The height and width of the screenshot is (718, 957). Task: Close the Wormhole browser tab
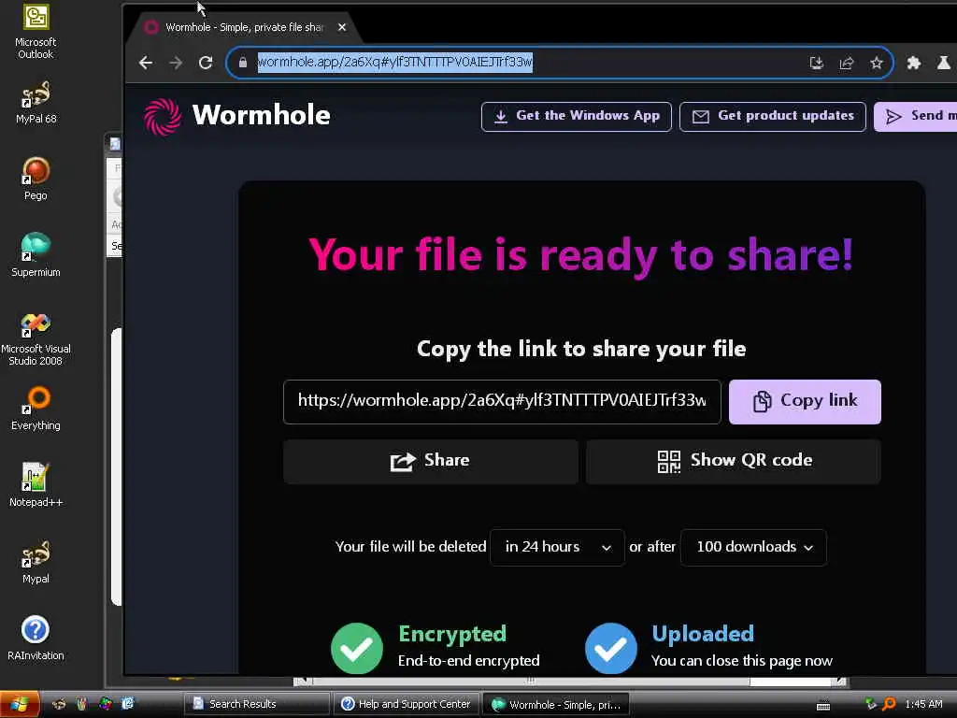click(x=342, y=27)
